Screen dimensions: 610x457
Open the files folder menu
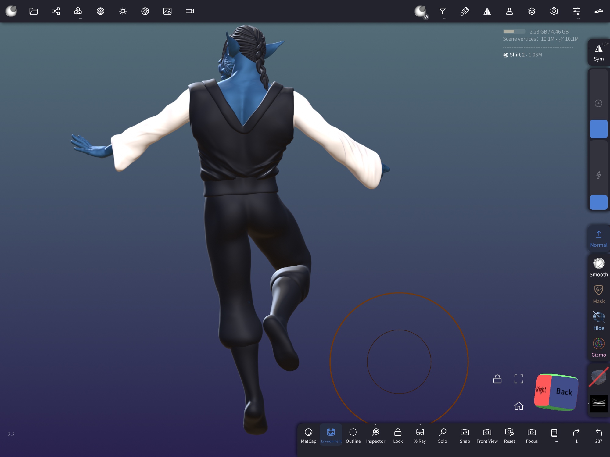coord(34,11)
